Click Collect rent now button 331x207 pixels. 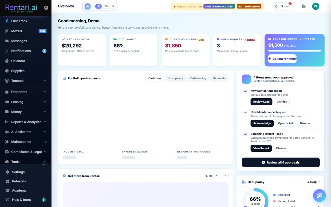pyautogui.click(x=282, y=59)
